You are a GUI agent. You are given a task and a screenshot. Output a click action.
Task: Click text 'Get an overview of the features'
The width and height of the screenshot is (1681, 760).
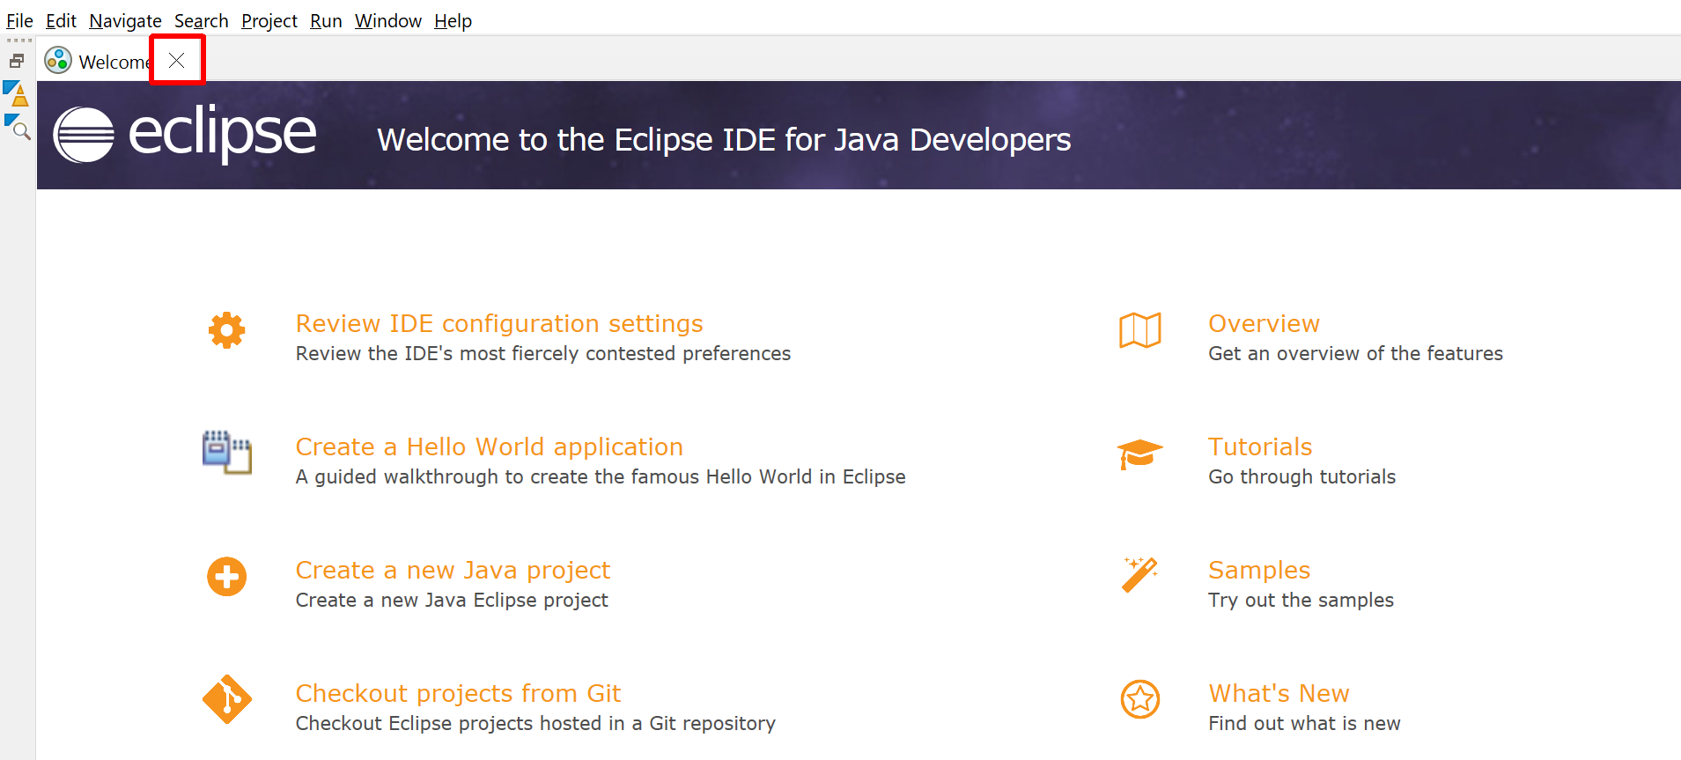coord(1355,353)
